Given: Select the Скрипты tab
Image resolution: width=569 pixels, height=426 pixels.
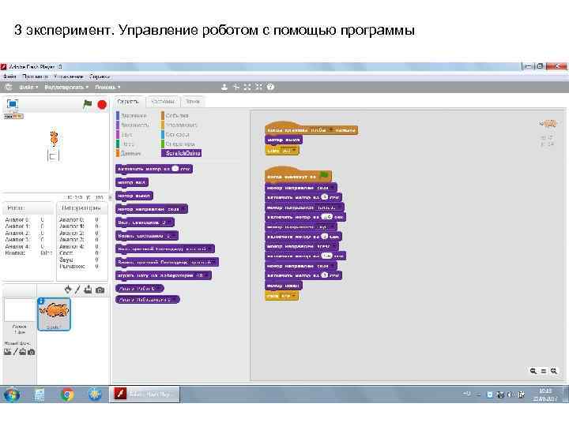Looking at the screenshot, I should [x=128, y=102].
